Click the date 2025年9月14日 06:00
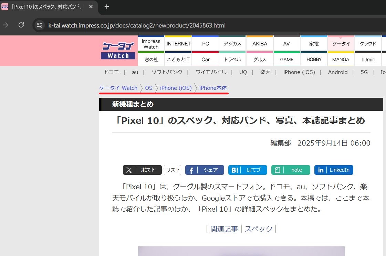 tap(334, 143)
